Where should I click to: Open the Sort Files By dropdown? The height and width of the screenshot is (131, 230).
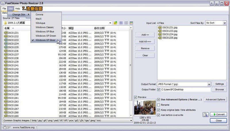[x=216, y=23]
